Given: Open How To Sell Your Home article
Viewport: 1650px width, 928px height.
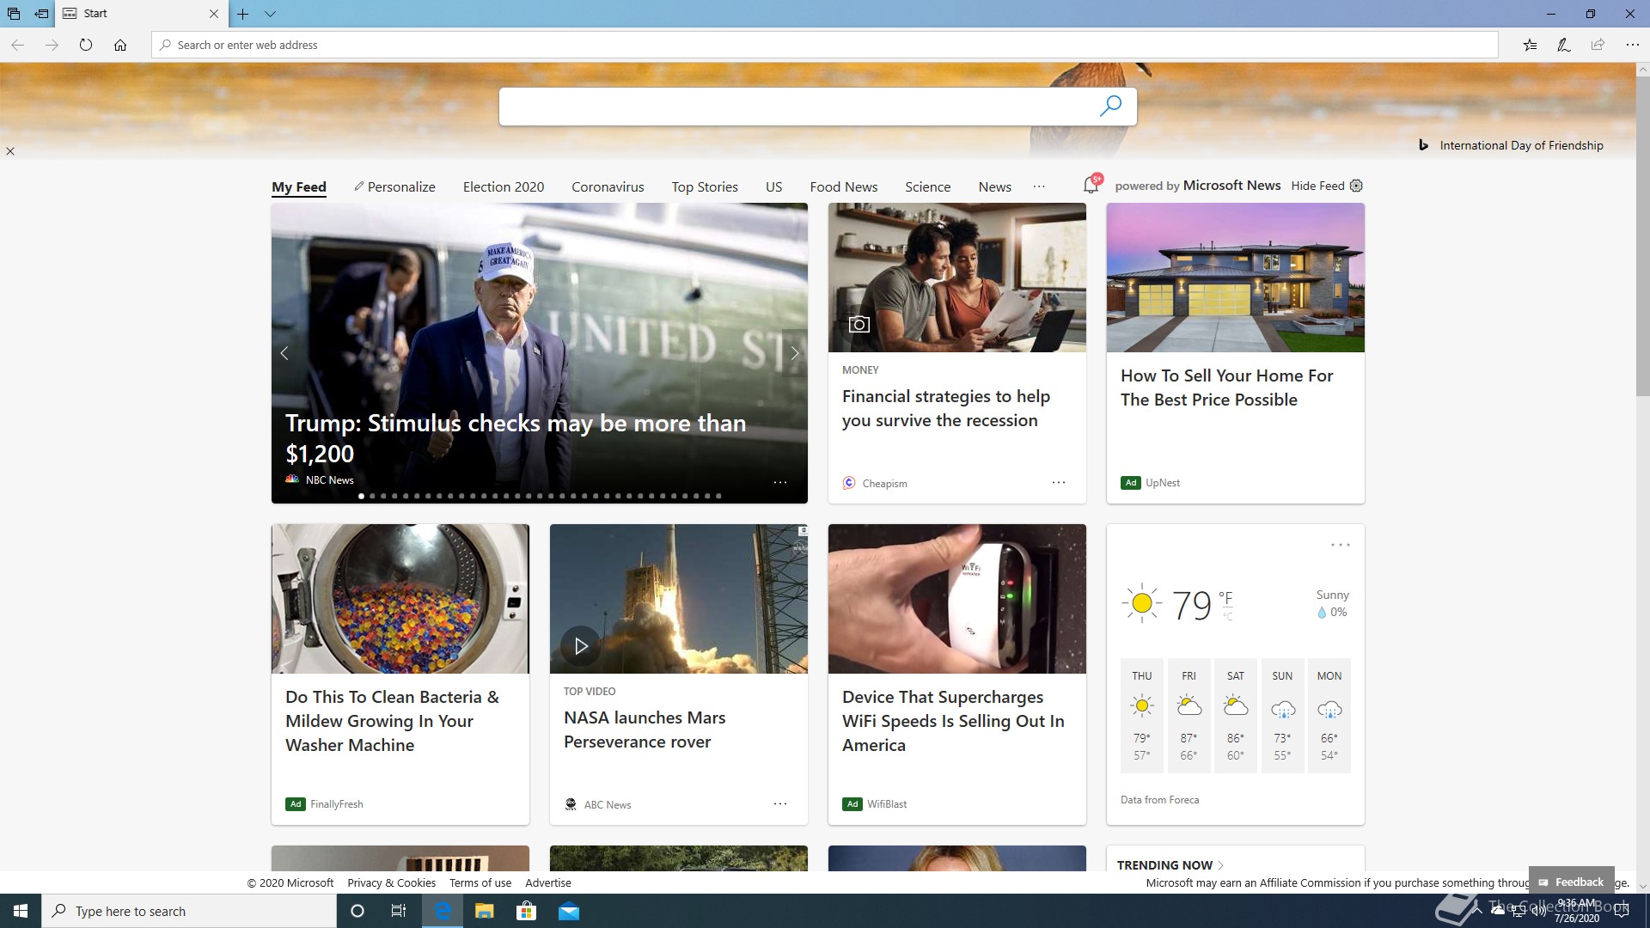Looking at the screenshot, I should point(1226,388).
